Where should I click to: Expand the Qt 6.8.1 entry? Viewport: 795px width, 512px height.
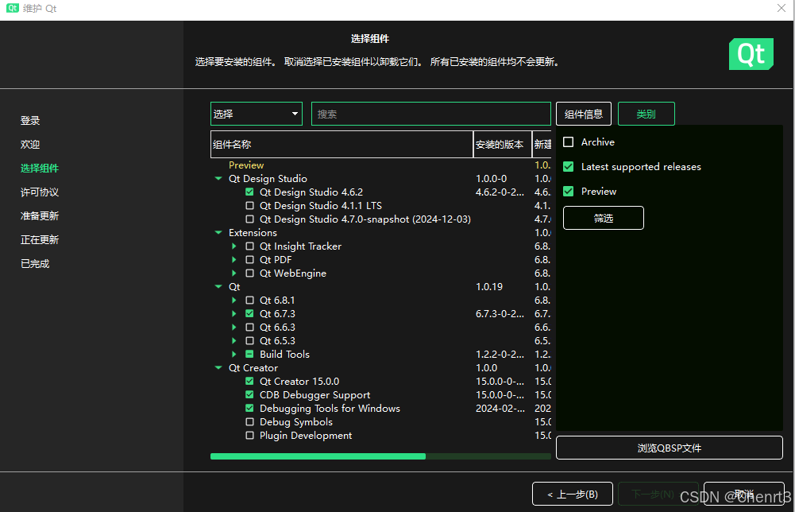pos(233,300)
